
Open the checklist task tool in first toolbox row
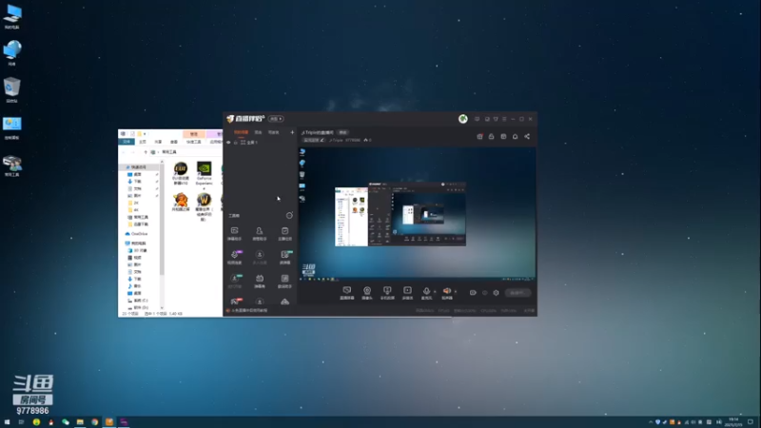[x=284, y=233]
